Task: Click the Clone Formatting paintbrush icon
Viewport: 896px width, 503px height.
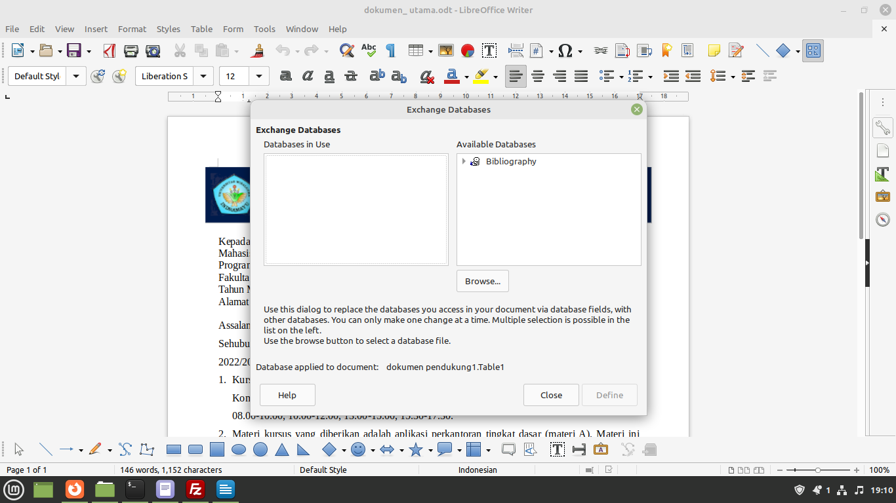Action: (258, 50)
